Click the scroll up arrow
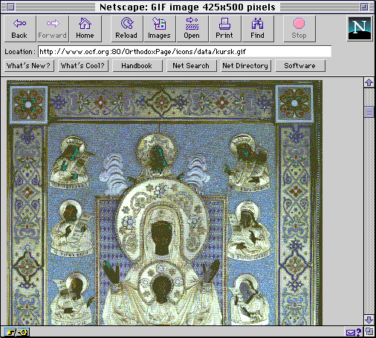376x338 pixels. [369, 82]
